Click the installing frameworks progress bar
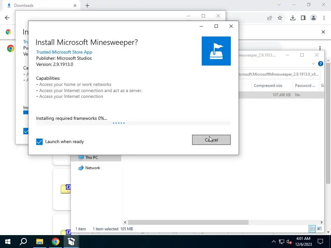331x248 pixels. 133,123
